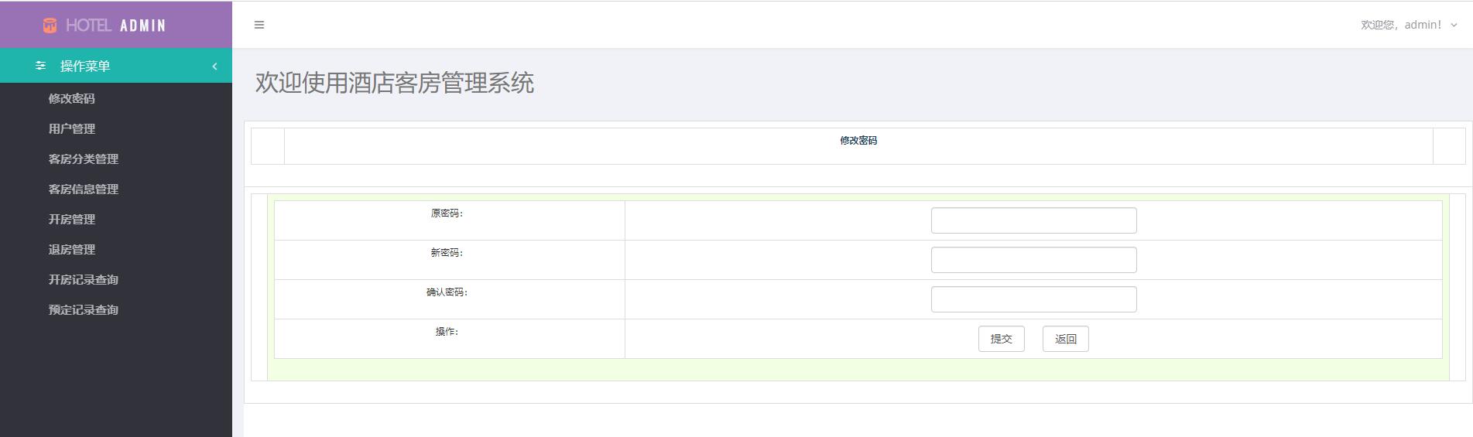Open 修改密码 in the sidebar
Viewport: 1473px width, 437px height.
coord(71,98)
